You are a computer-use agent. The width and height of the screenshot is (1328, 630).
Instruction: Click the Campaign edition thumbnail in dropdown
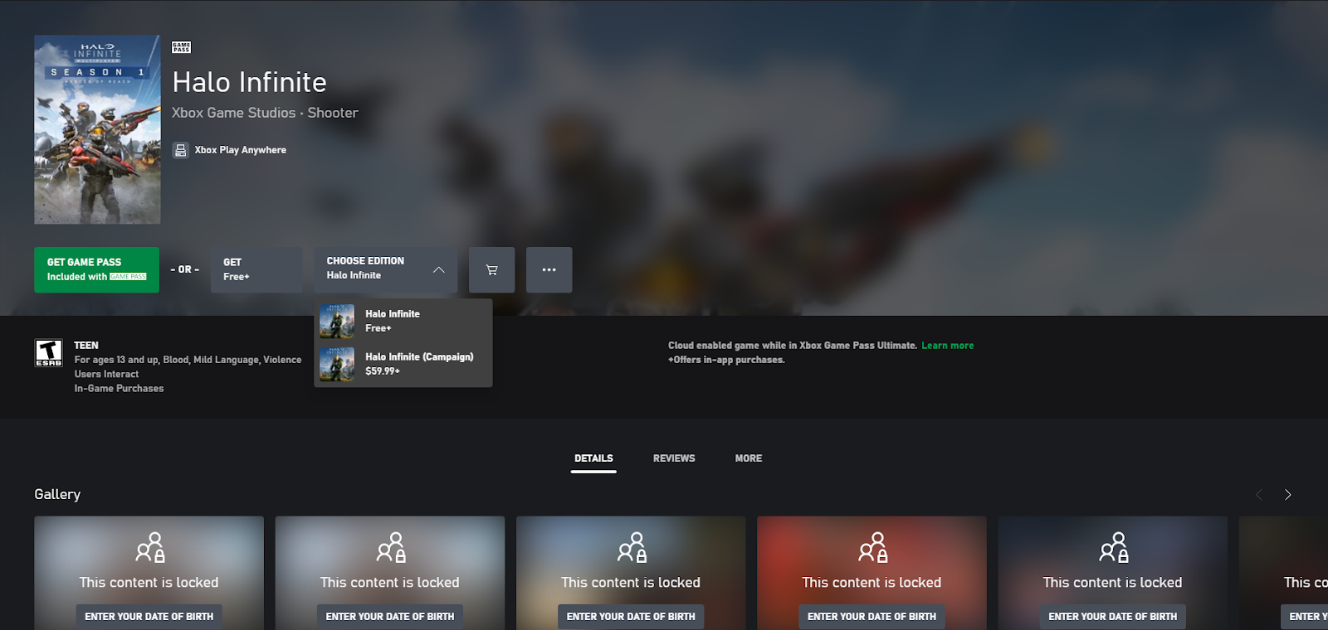pos(337,364)
